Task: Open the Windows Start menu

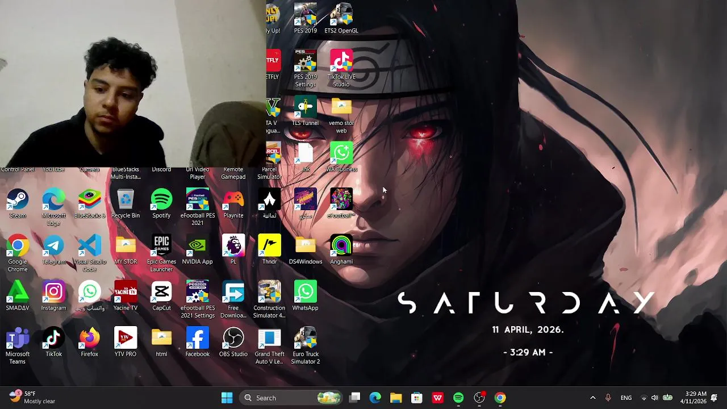Action: pos(227,398)
